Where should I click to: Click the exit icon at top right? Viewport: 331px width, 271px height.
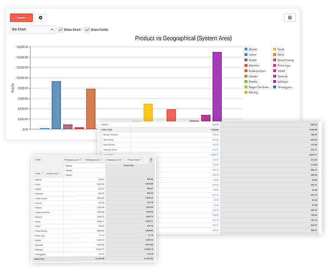[x=289, y=17]
